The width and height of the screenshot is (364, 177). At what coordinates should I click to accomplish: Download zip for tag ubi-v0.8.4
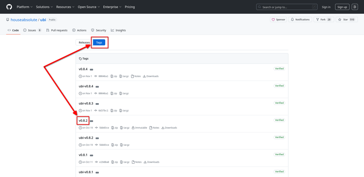click(114, 93)
